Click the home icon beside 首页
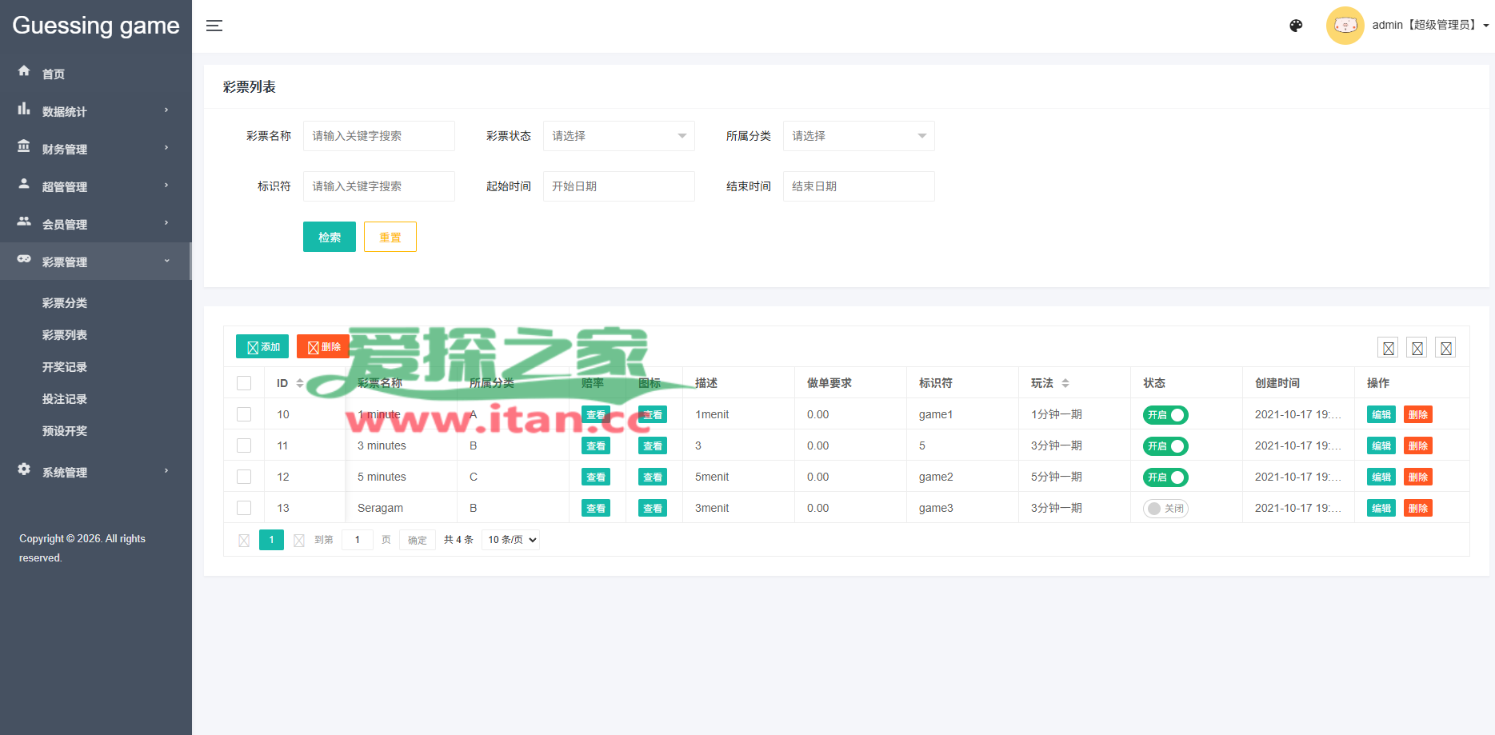Viewport: 1495px width, 735px height. tap(24, 71)
